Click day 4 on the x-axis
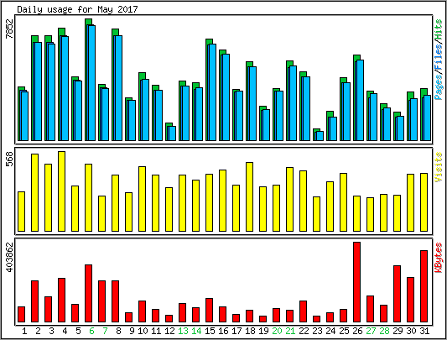Screen dimensions: 447x340 pyautogui.click(x=65, y=331)
